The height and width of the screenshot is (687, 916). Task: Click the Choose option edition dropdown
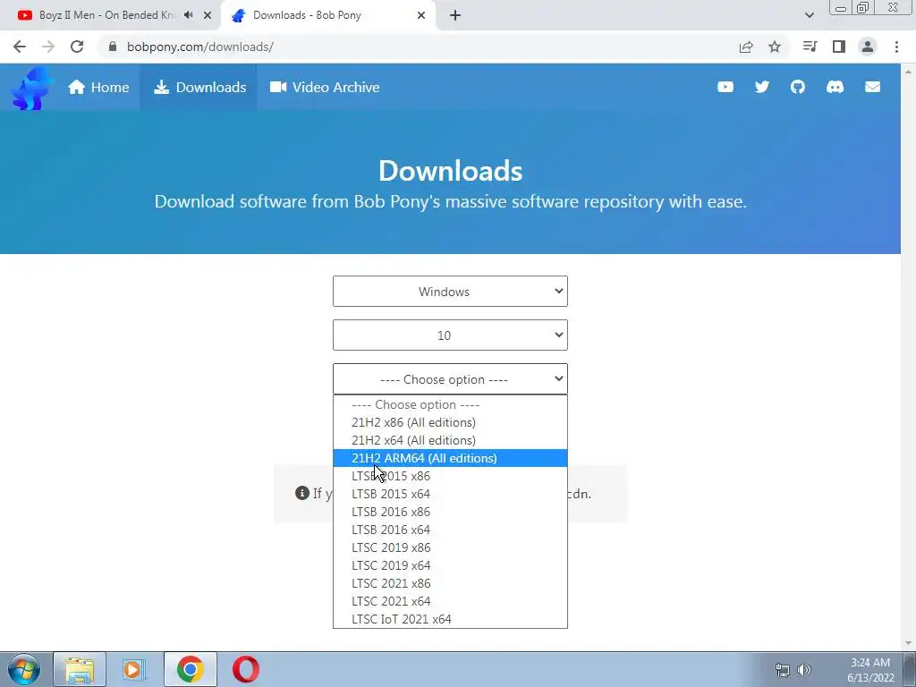pos(450,379)
